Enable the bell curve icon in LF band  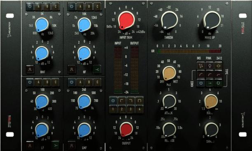[30, 145]
